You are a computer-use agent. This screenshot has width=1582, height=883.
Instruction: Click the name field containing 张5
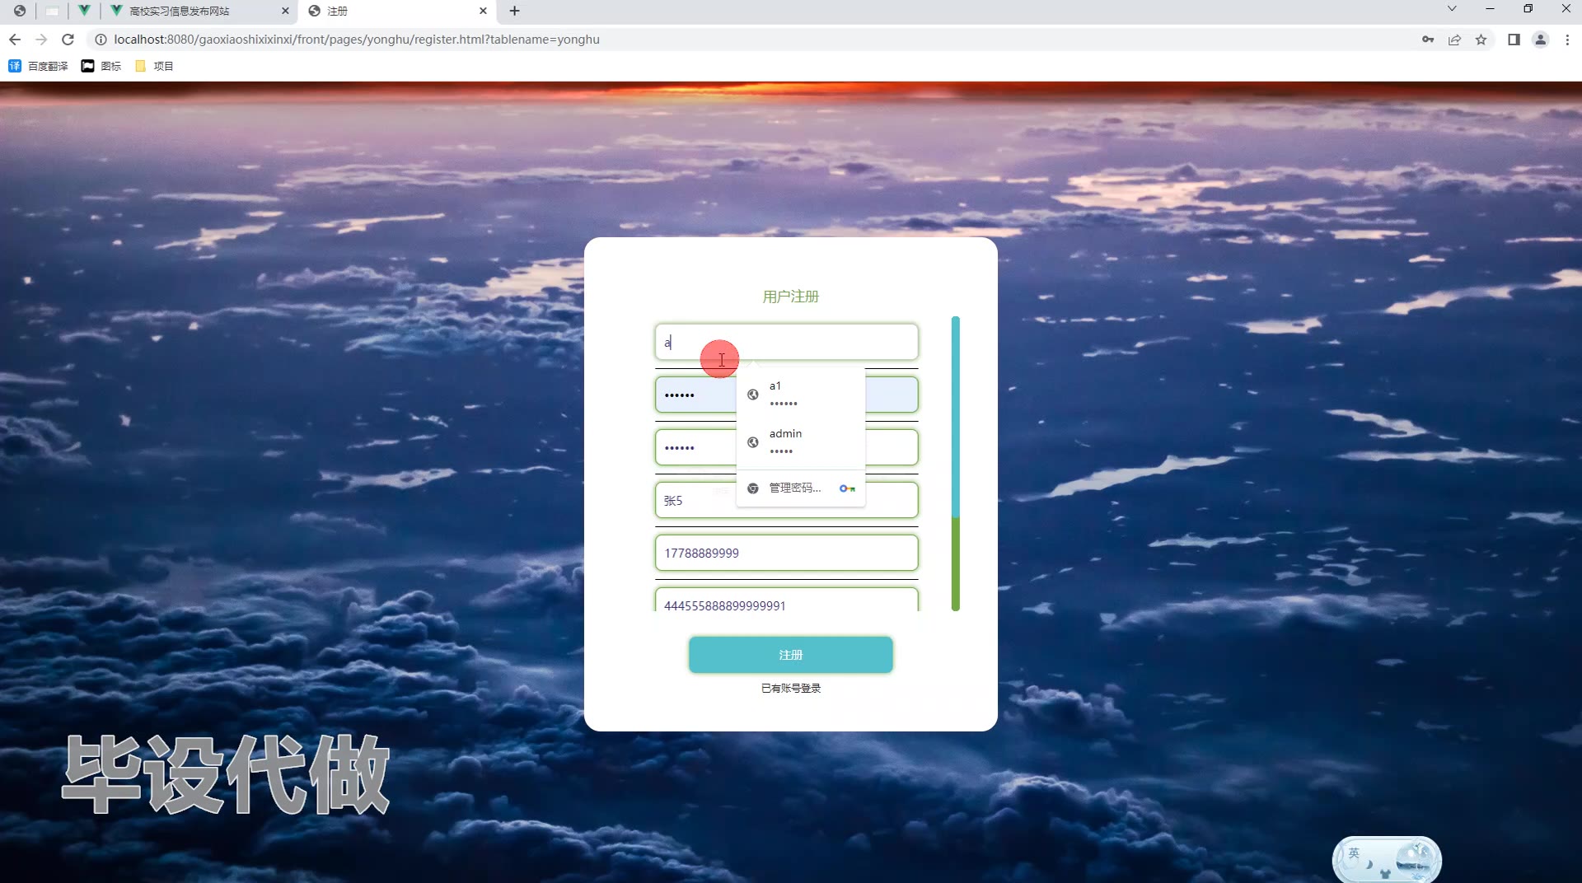pyautogui.click(x=786, y=500)
